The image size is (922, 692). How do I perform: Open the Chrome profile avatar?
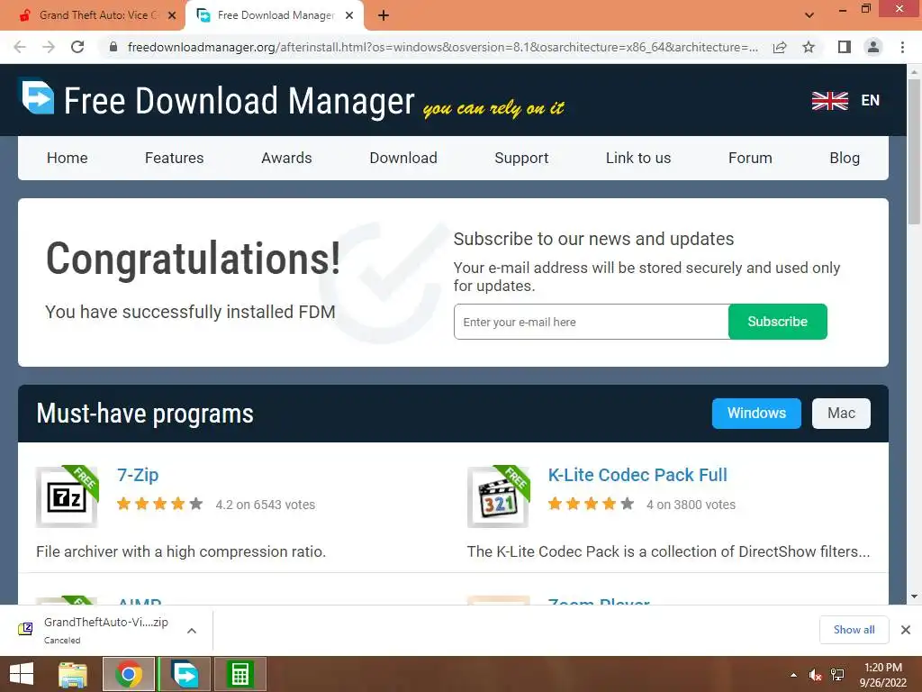(873, 47)
